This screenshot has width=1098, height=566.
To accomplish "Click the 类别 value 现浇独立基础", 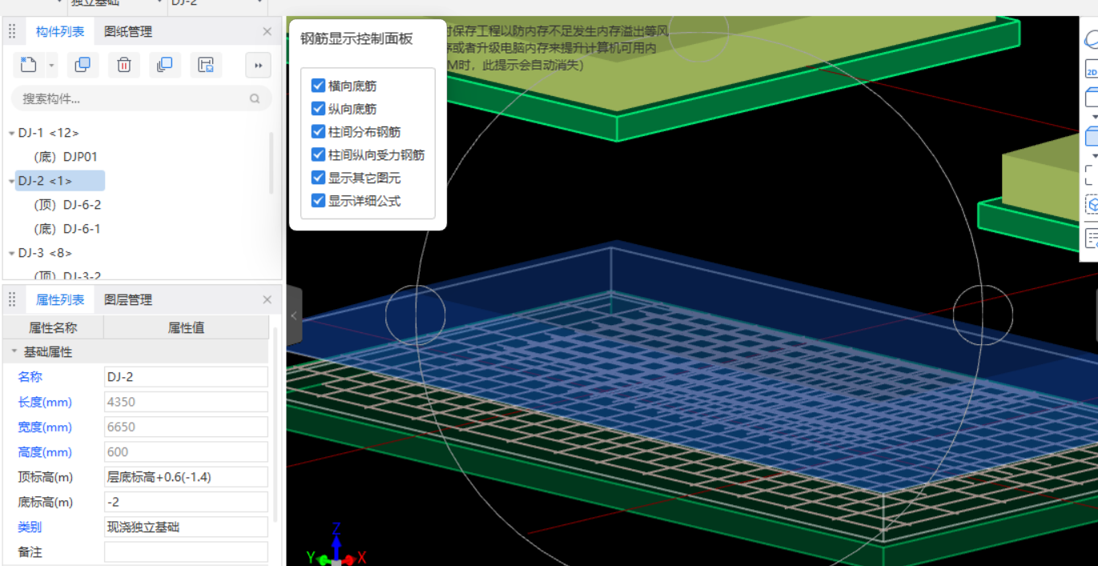I will 186,527.
